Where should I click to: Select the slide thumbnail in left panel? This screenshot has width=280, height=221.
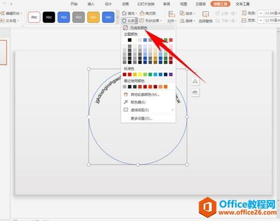tap(3, 52)
